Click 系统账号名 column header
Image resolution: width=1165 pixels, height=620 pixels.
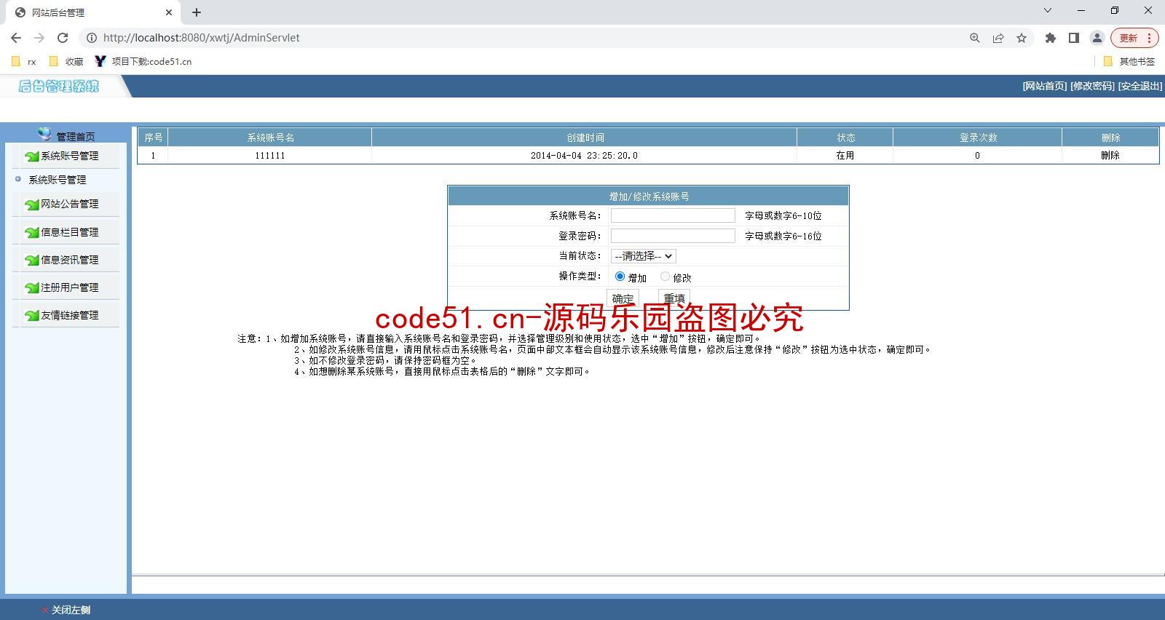[270, 138]
